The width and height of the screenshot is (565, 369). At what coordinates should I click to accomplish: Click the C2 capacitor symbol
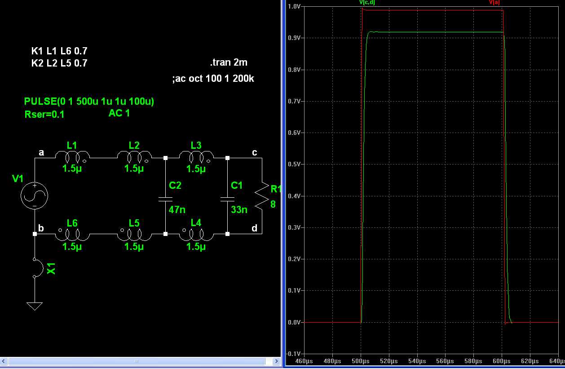[x=166, y=199]
